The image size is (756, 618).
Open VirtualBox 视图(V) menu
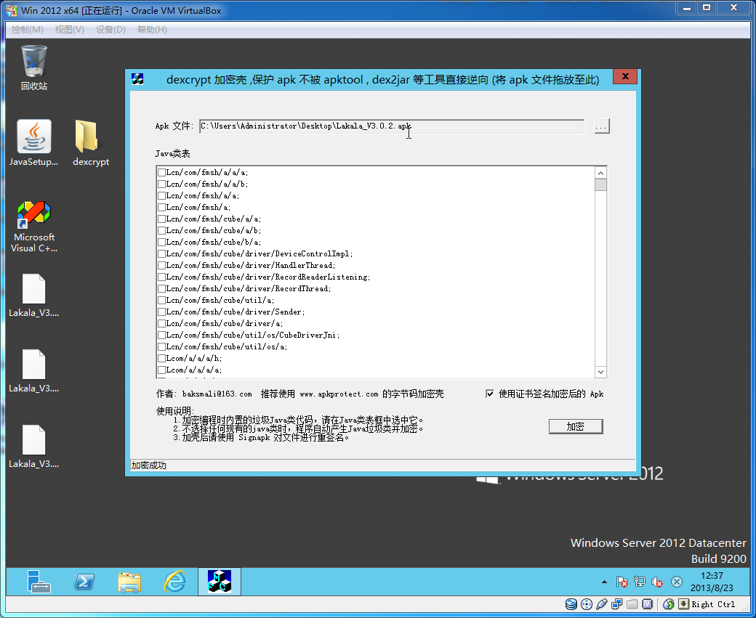pyautogui.click(x=70, y=29)
